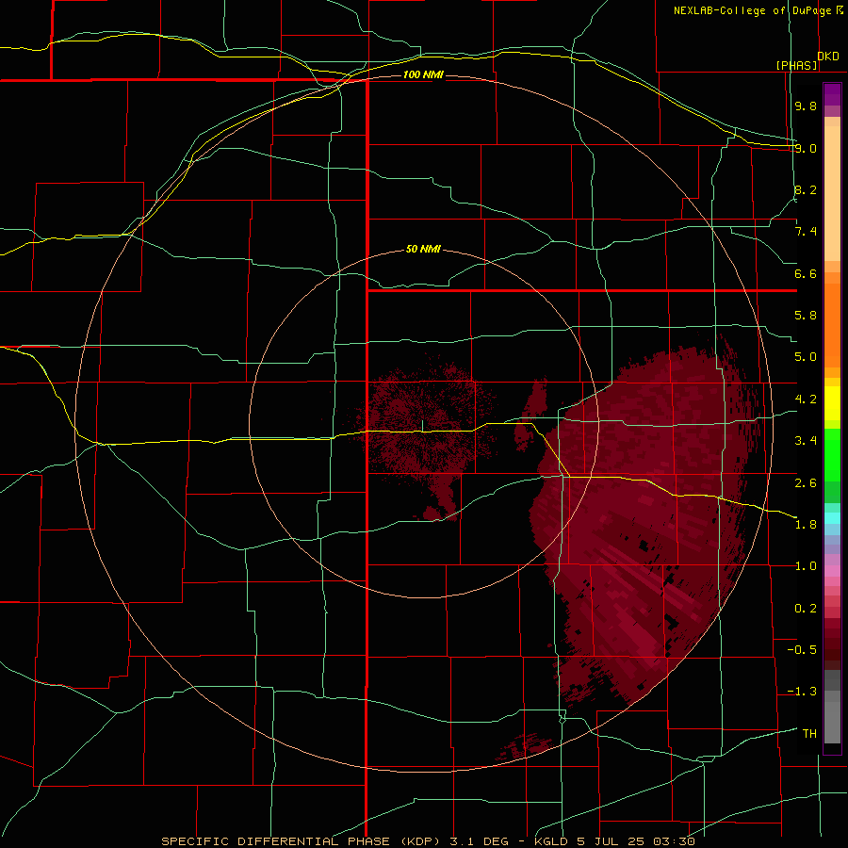Select the bright green segment of color bar
Screen dimensions: 848x848
coord(832,454)
